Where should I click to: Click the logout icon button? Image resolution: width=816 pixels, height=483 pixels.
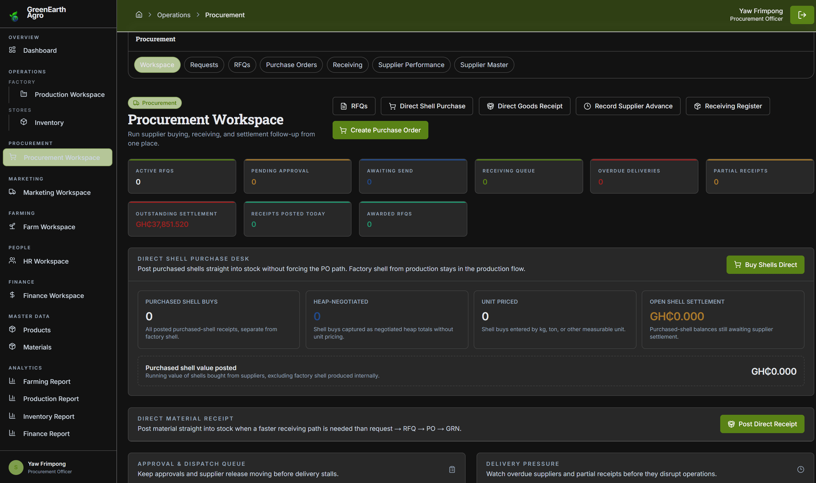click(x=802, y=15)
